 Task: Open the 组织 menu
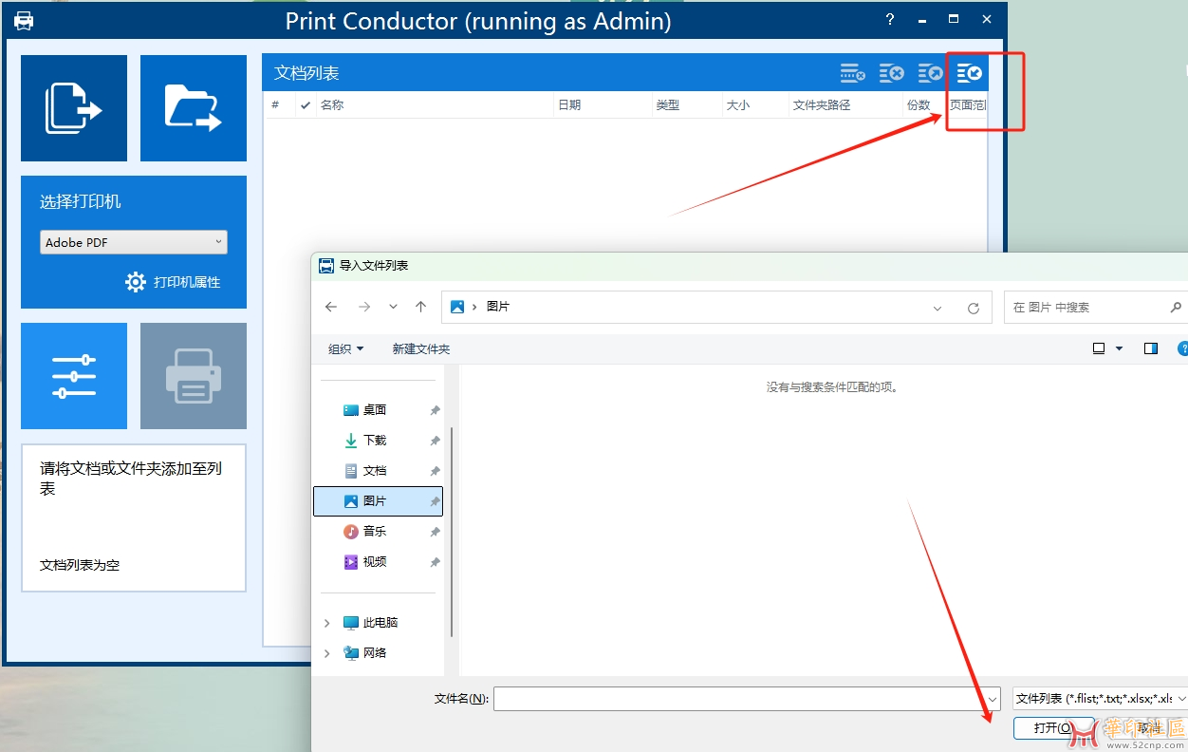pos(345,348)
